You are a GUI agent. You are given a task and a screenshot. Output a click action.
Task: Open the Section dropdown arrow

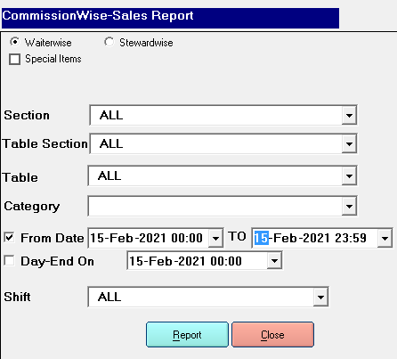(349, 115)
